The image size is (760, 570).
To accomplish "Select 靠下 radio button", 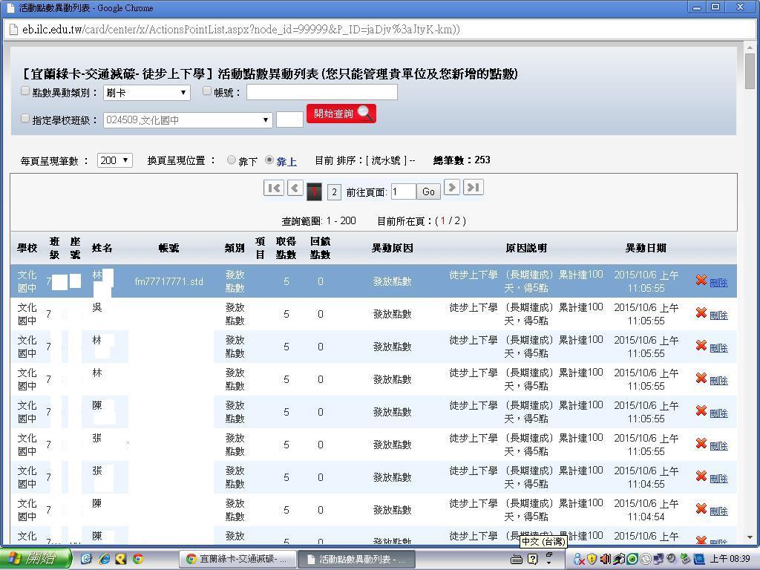I will click(x=232, y=160).
